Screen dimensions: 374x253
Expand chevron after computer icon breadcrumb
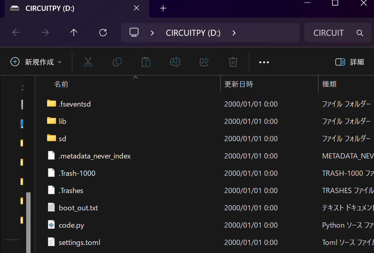[x=152, y=33]
